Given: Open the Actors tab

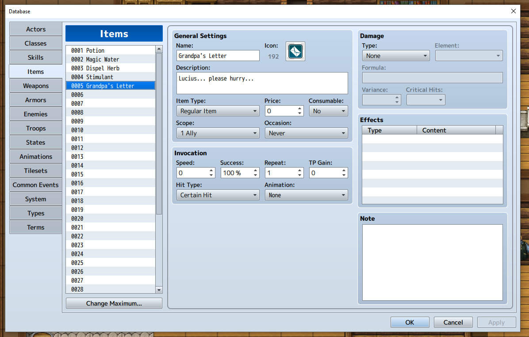Looking at the screenshot, I should click(36, 29).
